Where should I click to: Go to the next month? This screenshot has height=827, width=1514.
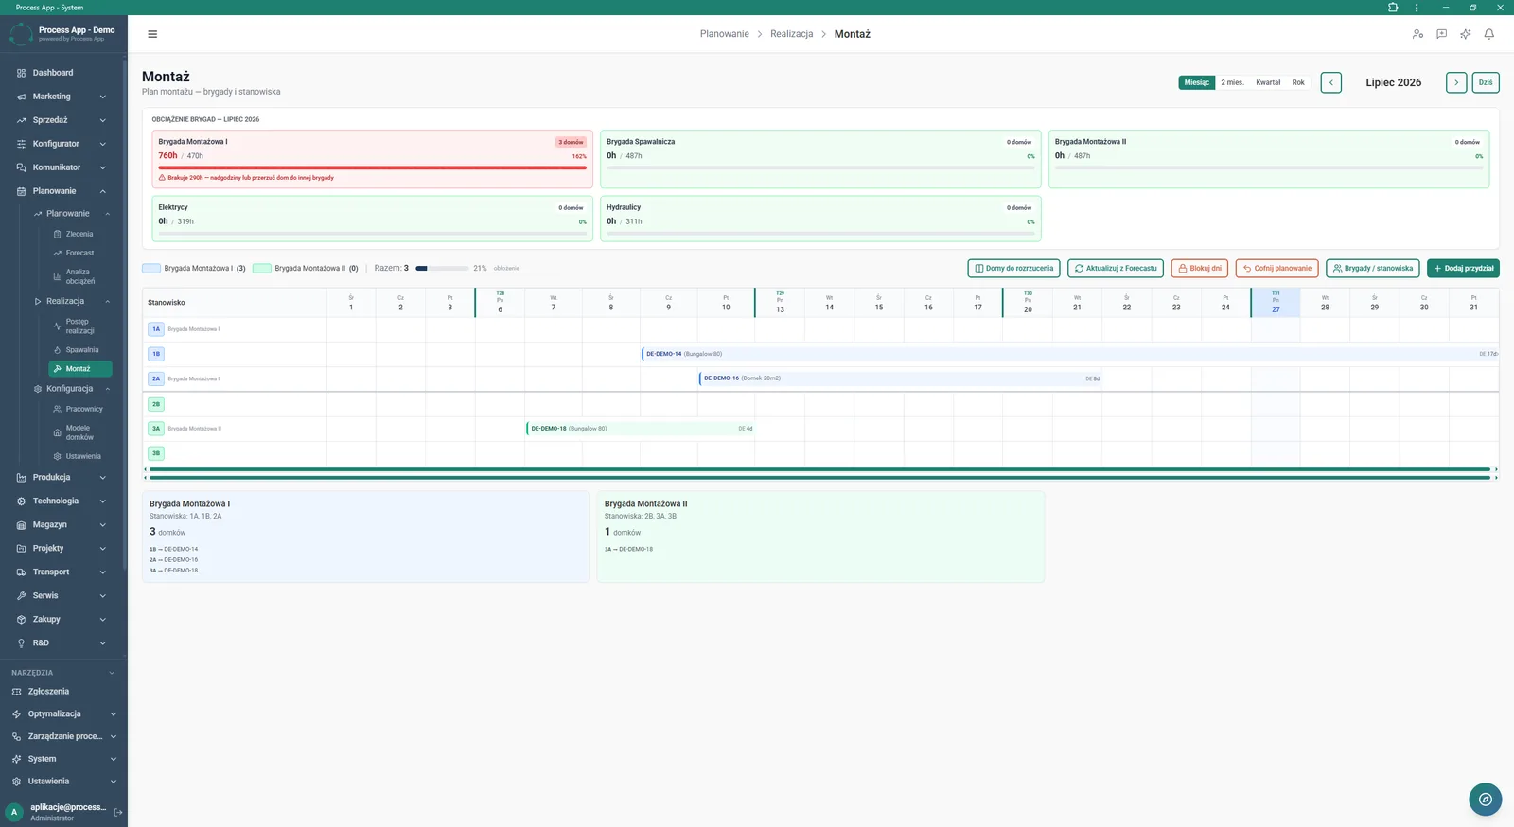tap(1456, 82)
